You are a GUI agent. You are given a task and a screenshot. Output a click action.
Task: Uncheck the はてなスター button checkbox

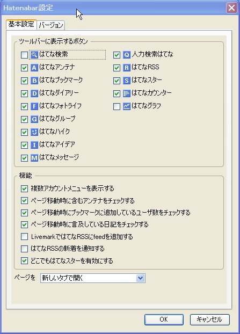pos(117,81)
